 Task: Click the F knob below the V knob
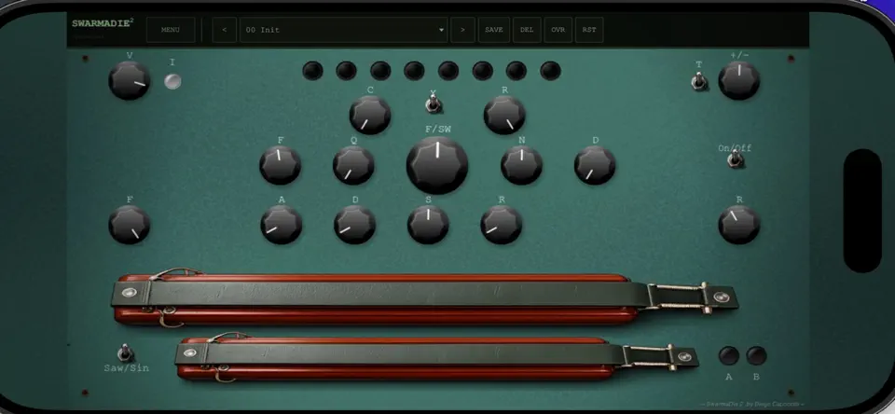point(130,225)
